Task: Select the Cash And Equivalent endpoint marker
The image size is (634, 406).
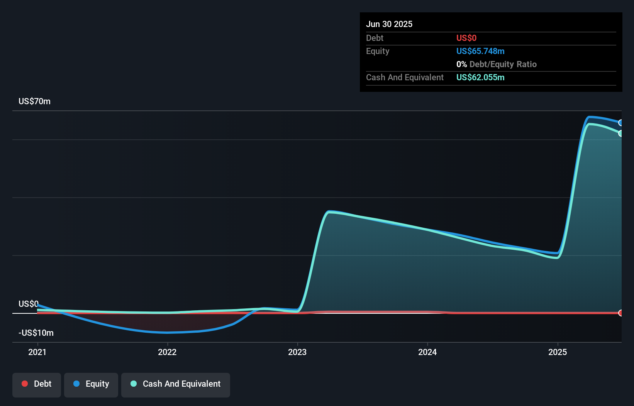Action: point(620,134)
